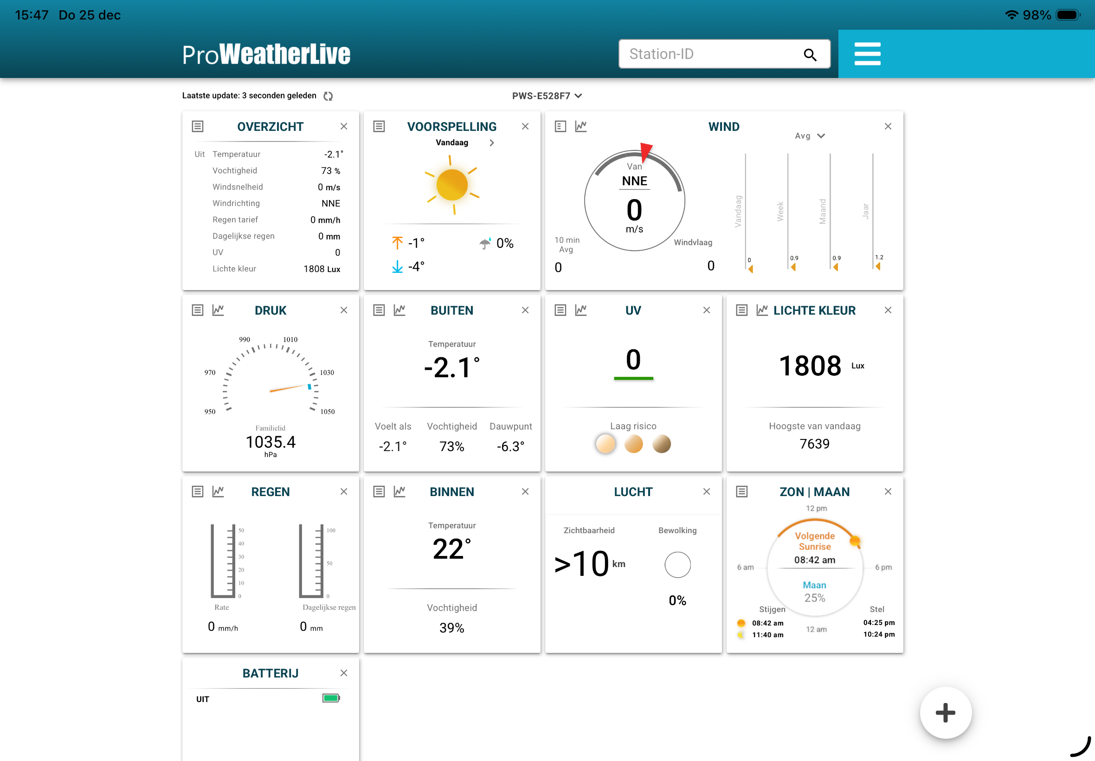Image resolution: width=1095 pixels, height=761 pixels.
Task: Select the medium skin tone circle
Action: (633, 444)
